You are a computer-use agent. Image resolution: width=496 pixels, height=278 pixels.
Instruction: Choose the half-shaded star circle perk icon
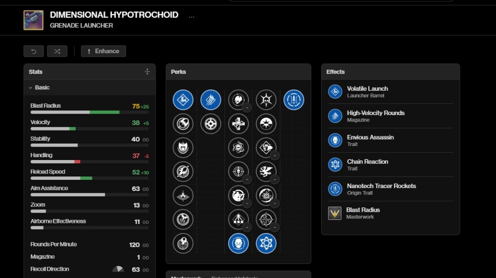tap(266, 124)
